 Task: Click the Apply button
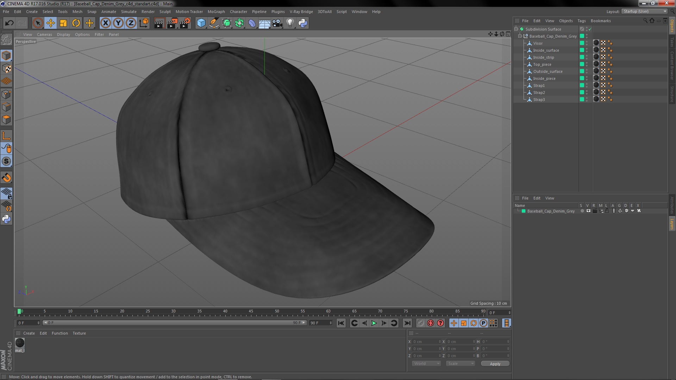[x=495, y=364]
